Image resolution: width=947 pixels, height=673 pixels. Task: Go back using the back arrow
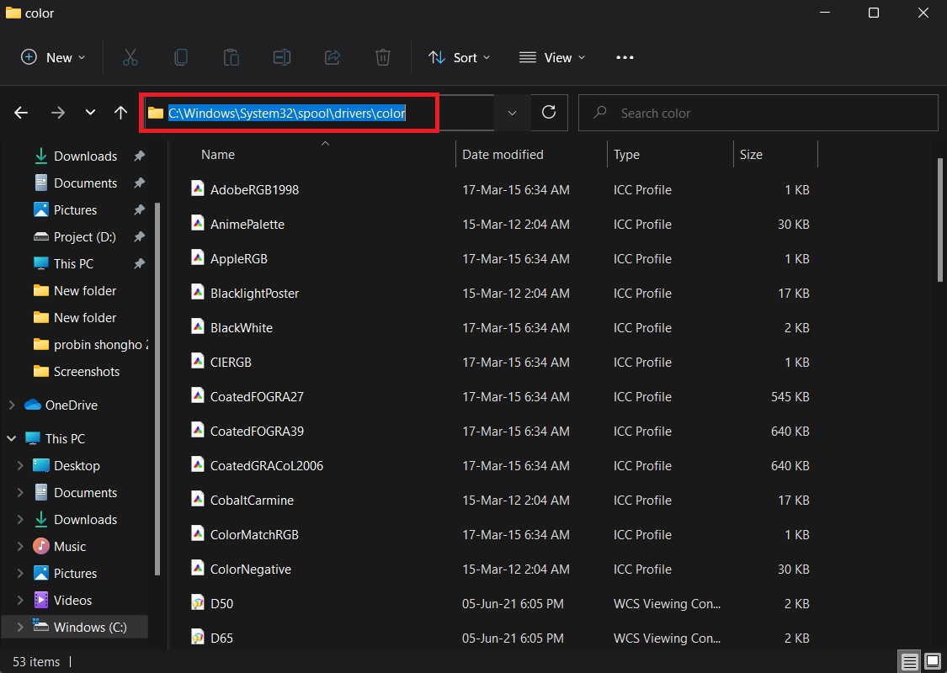point(20,112)
